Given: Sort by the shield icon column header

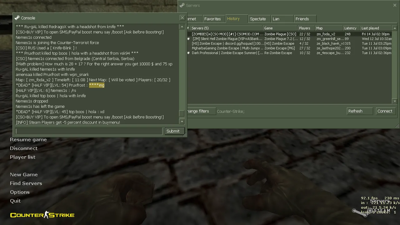Looking at the screenshot, I should pos(188,28).
